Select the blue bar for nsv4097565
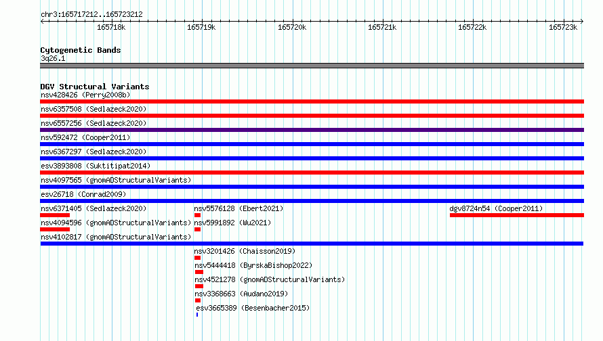The image size is (603, 341). click(312, 187)
